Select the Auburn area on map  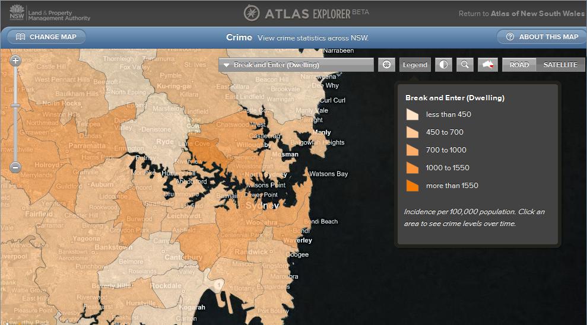(102, 185)
